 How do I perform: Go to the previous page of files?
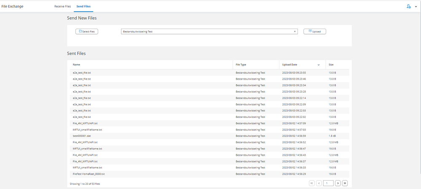pyautogui.click(x=319, y=183)
